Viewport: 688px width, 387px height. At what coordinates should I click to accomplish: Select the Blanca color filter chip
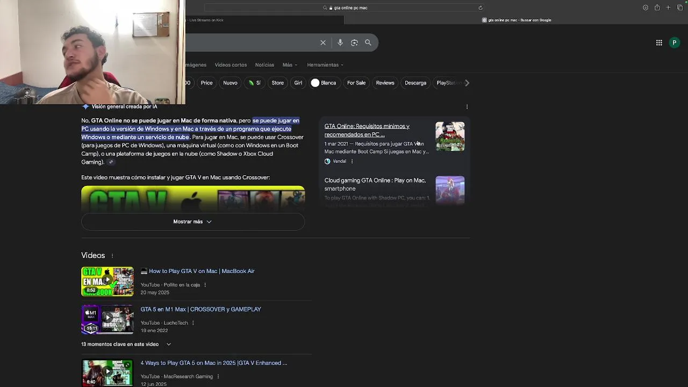click(x=324, y=83)
